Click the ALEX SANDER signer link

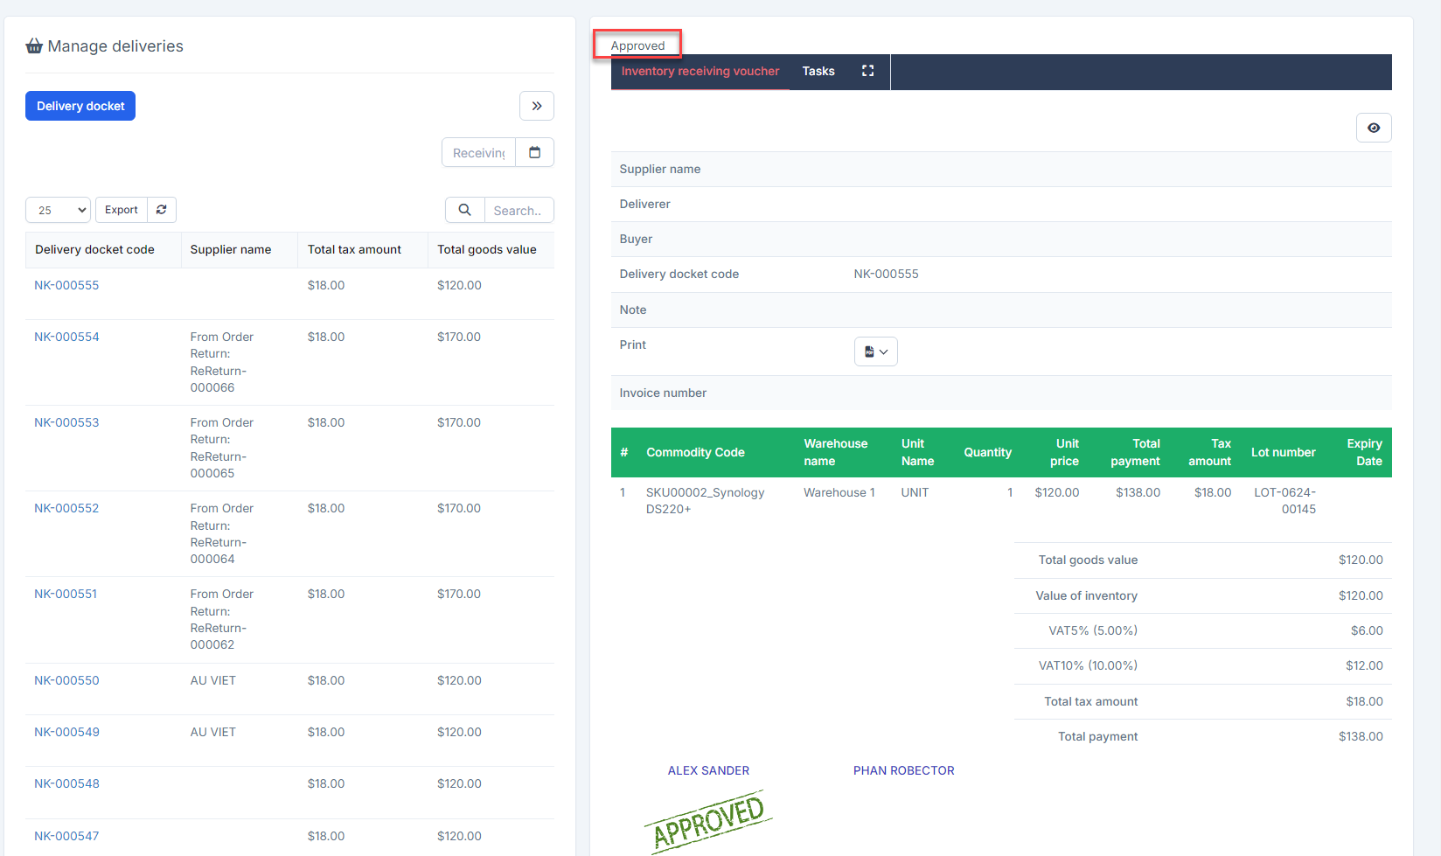[x=708, y=770]
